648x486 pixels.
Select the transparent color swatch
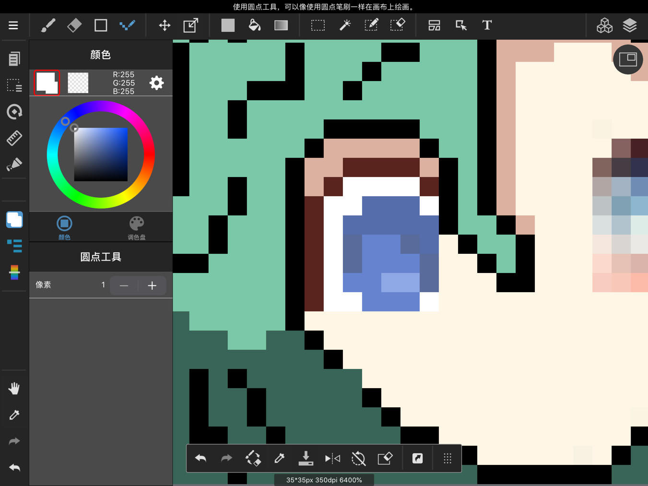pos(78,83)
